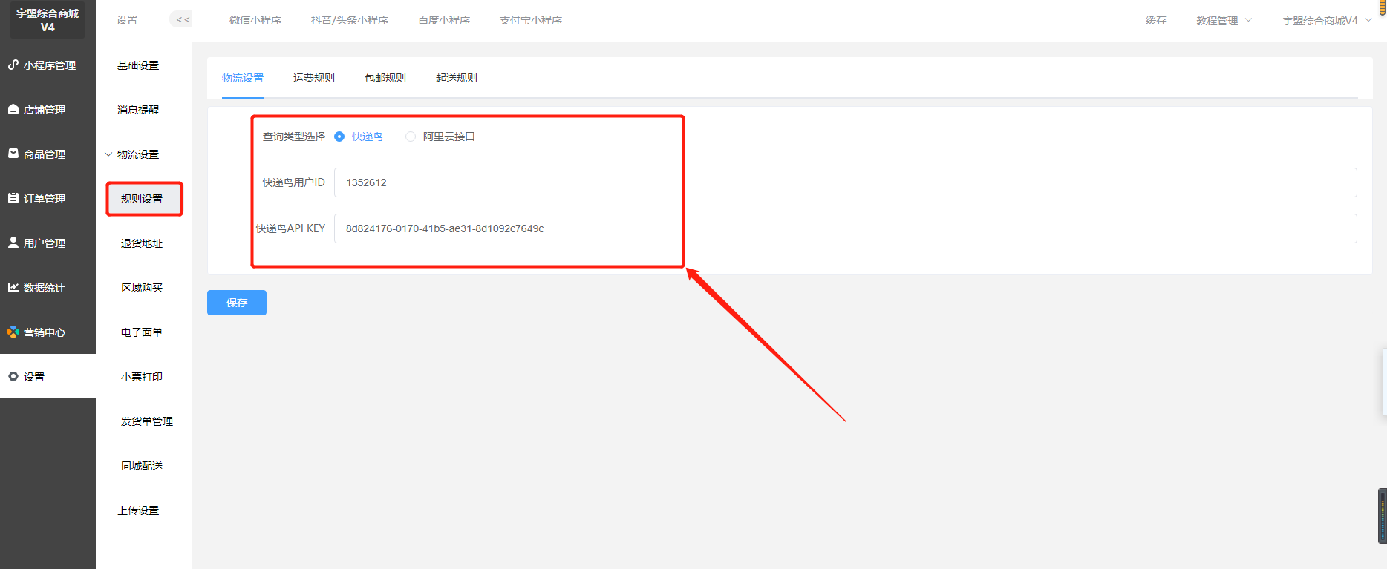The image size is (1387, 569).
Task: Collapse the submenu with the << button
Action: (182, 20)
